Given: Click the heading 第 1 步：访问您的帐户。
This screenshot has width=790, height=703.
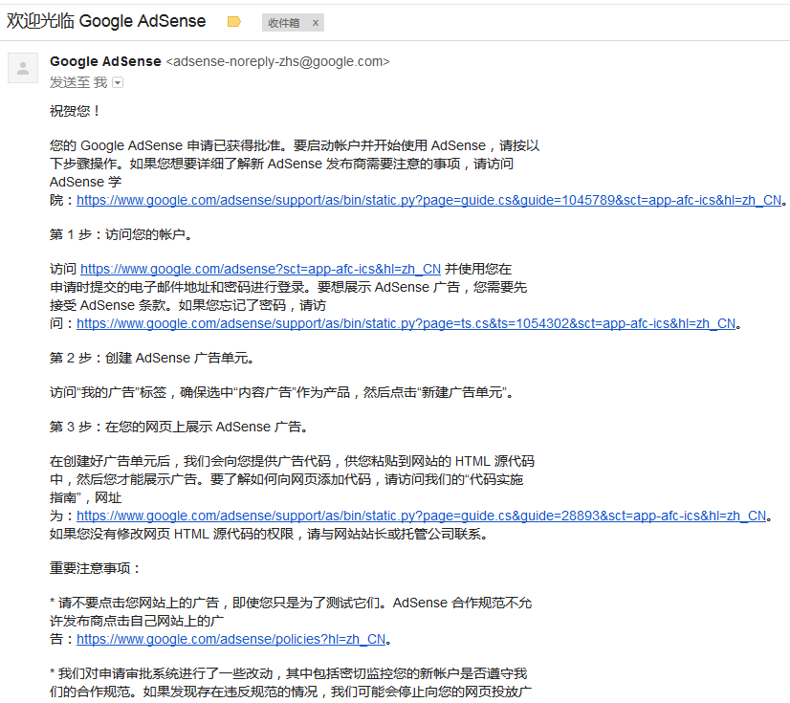Looking at the screenshot, I should pos(121,235).
